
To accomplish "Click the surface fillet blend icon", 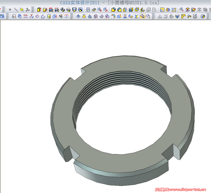I will [113, 16].
